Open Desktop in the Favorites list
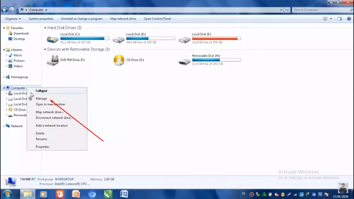This screenshot has height=199, width=354. coord(19,39)
